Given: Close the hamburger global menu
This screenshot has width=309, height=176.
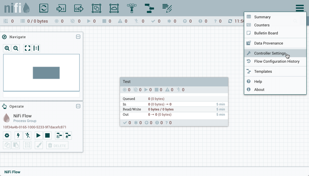Looking at the screenshot, I should pos(299,8).
